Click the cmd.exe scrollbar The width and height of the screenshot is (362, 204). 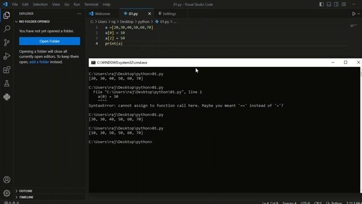361,130
